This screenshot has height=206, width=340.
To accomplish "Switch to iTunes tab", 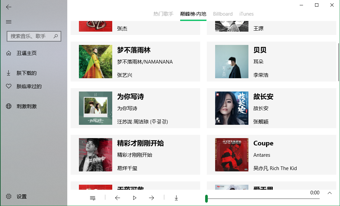I will (x=246, y=14).
